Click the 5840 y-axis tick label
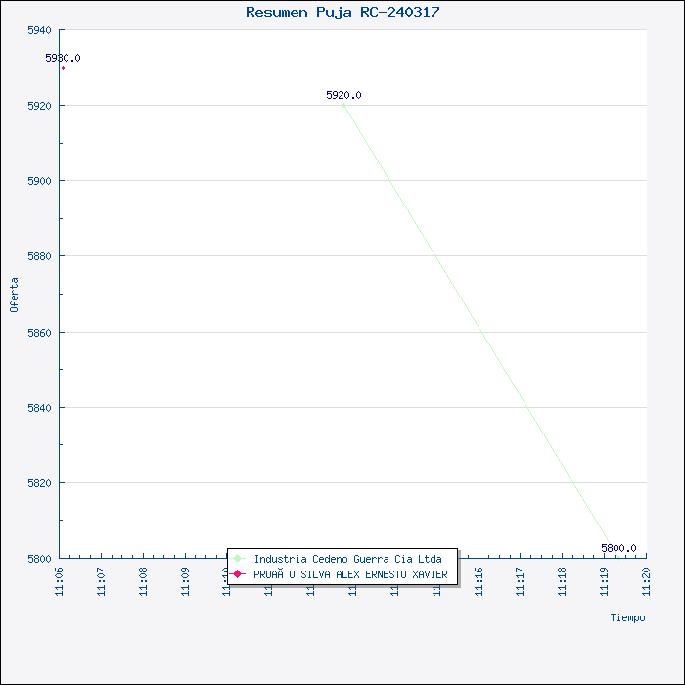This screenshot has height=685, width=685. coord(39,408)
